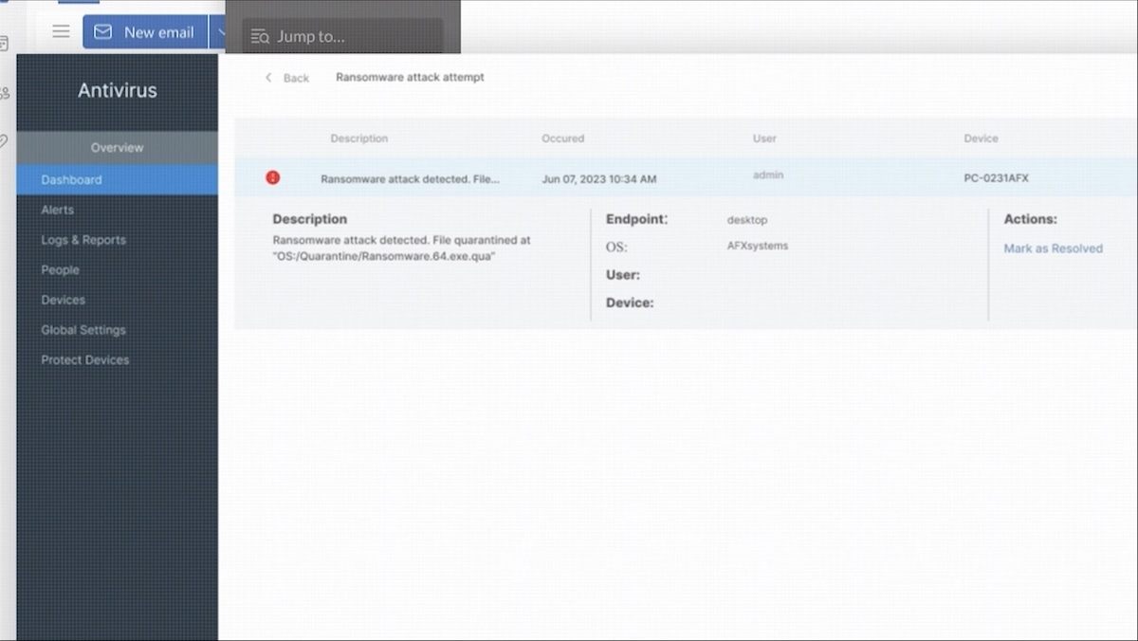Click the Device column header
The height and width of the screenshot is (641, 1138).
982,138
